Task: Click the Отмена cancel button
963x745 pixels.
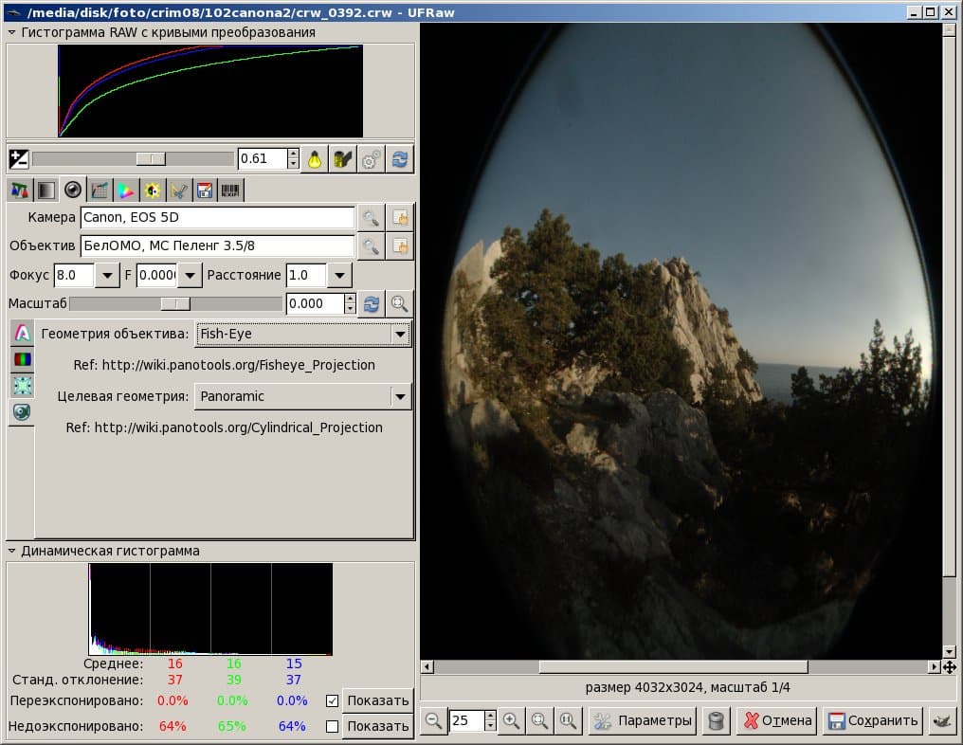Action: (x=777, y=720)
